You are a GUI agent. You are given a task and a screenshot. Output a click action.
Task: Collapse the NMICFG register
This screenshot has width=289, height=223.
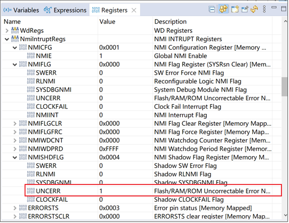pyautogui.click(x=15, y=47)
